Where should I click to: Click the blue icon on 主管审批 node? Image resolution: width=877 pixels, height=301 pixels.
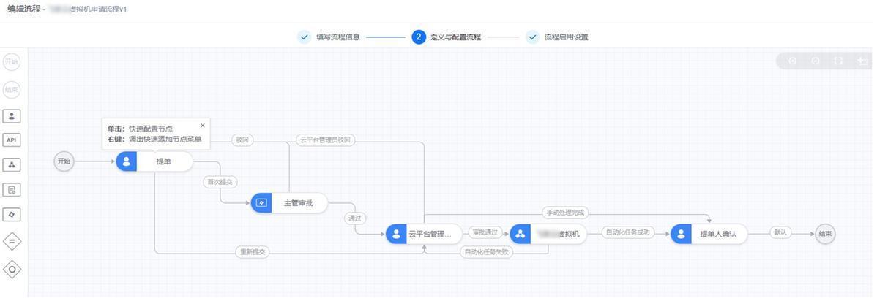(261, 203)
